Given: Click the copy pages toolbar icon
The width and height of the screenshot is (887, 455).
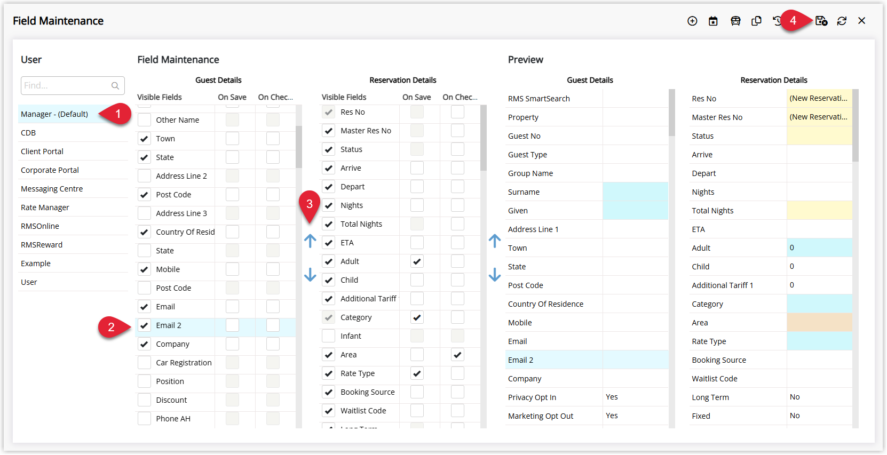Looking at the screenshot, I should coord(756,21).
